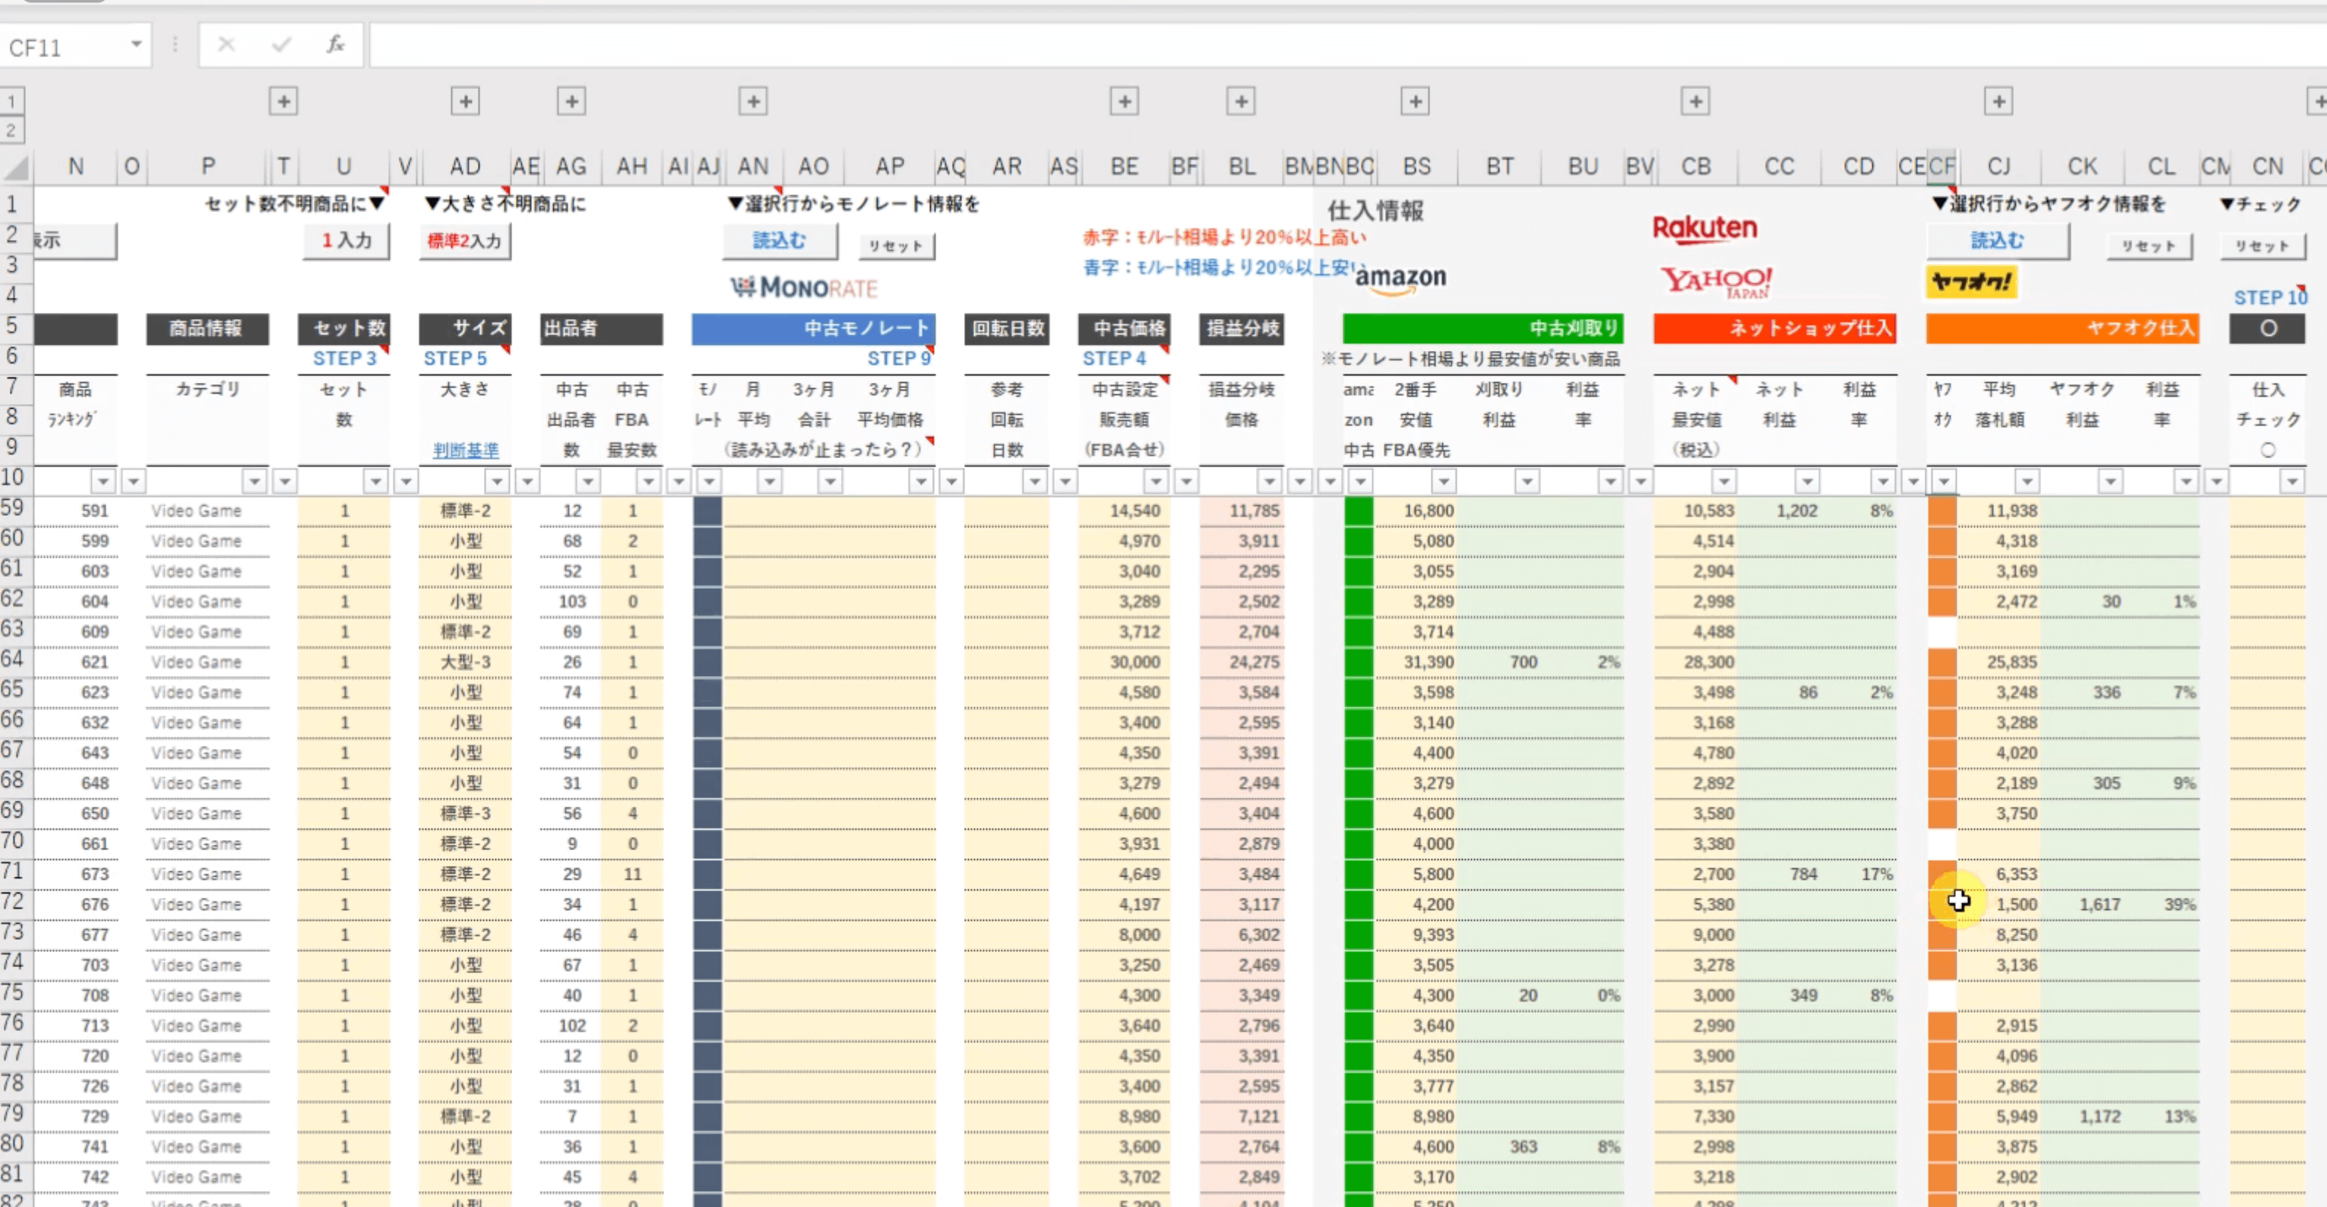This screenshot has width=2327, height=1207.
Task: Open filter dropdown for 損益分岐価格 column
Action: coord(1270,481)
